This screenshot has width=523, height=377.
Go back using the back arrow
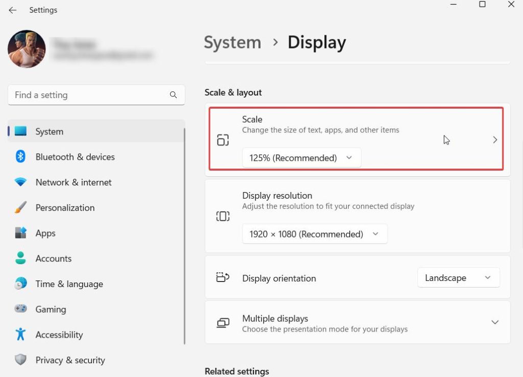coord(12,10)
